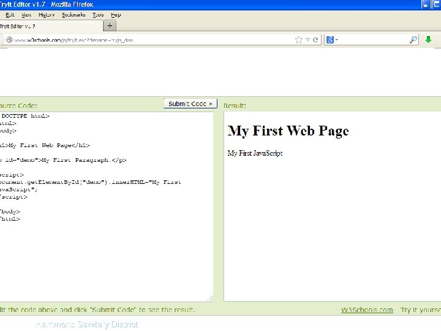
Task: Click the 'My First Web Page' heading
Action: coord(288,131)
